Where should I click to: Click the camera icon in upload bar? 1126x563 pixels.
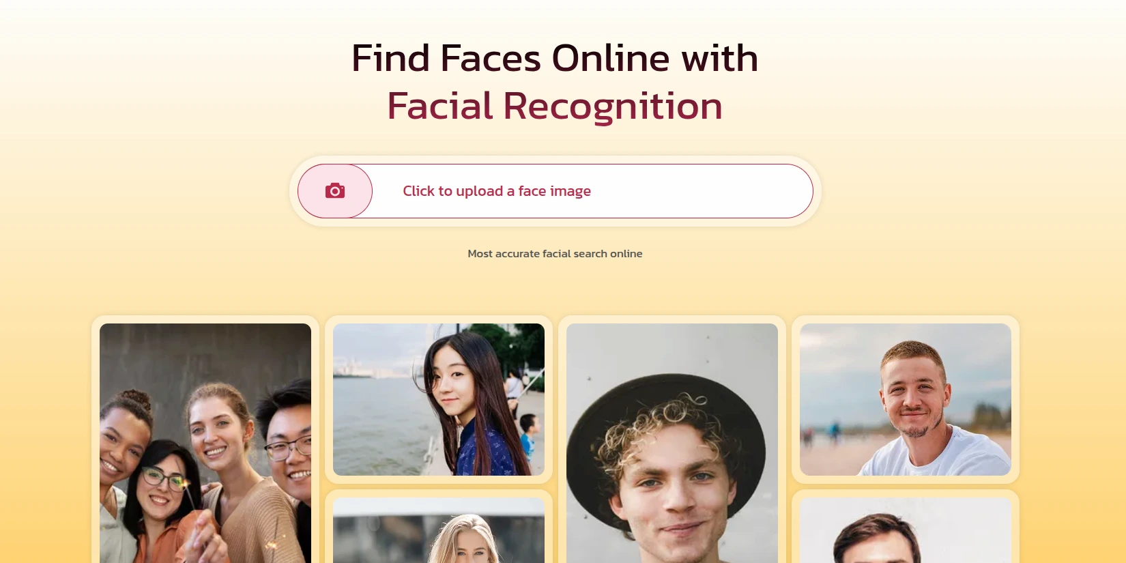pyautogui.click(x=335, y=190)
